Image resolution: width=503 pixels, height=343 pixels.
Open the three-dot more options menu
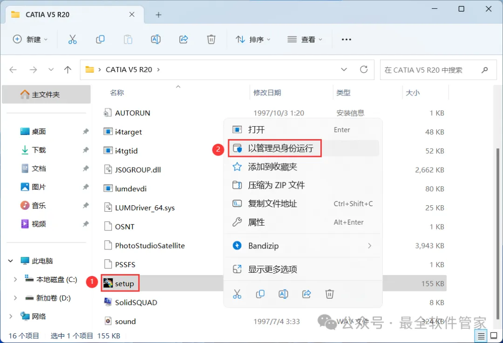[347, 40]
